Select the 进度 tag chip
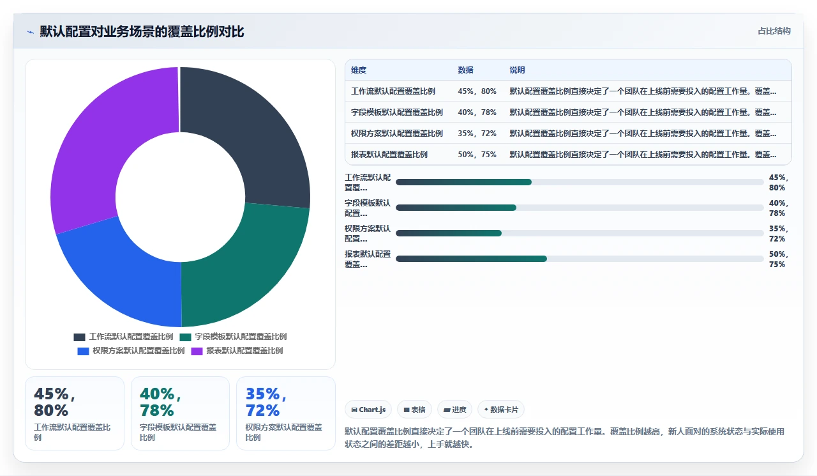The height and width of the screenshot is (476, 817). pos(454,410)
